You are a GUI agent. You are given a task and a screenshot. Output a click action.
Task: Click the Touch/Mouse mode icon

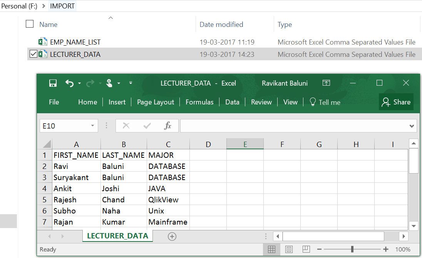tap(109, 83)
